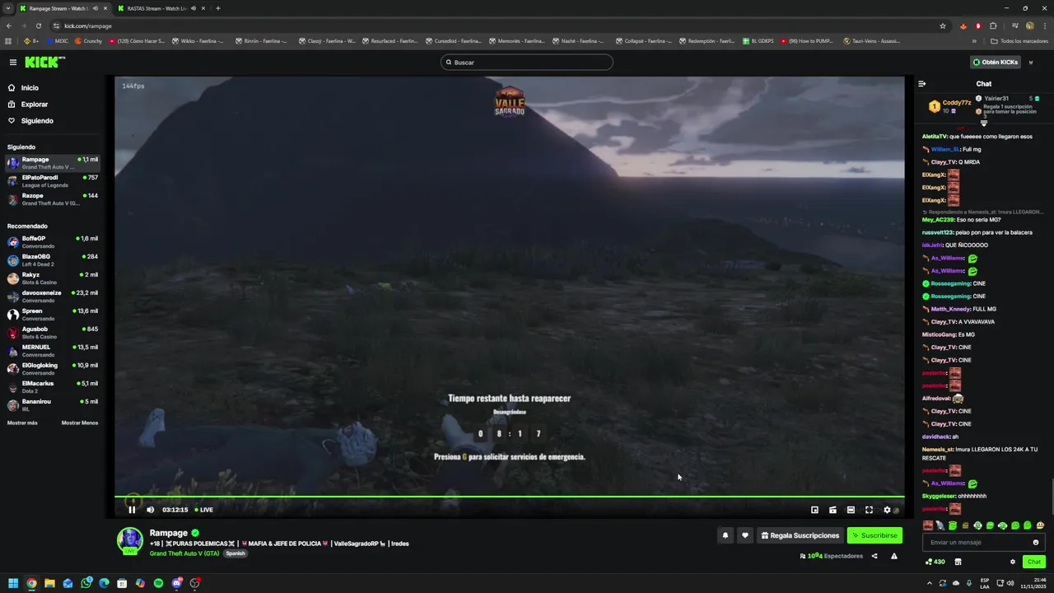Reload the page
This screenshot has height=593, width=1054.
38,26
